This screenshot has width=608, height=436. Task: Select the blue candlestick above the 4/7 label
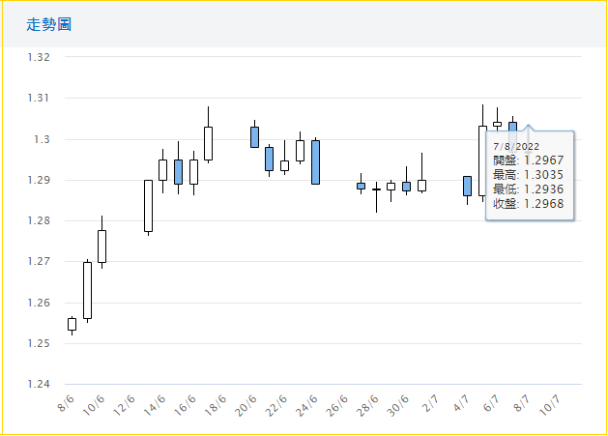(x=467, y=186)
